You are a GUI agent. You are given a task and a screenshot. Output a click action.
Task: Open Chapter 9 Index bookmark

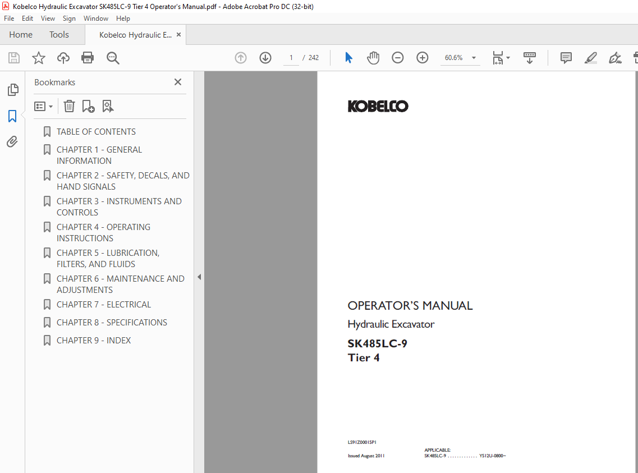click(x=94, y=341)
